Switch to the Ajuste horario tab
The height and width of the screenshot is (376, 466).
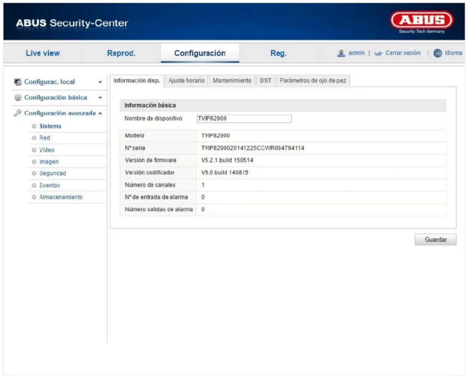(x=187, y=81)
